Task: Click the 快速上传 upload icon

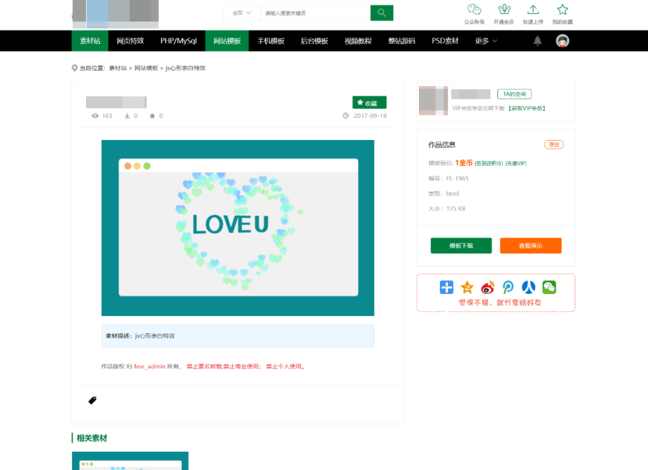Action: [533, 10]
